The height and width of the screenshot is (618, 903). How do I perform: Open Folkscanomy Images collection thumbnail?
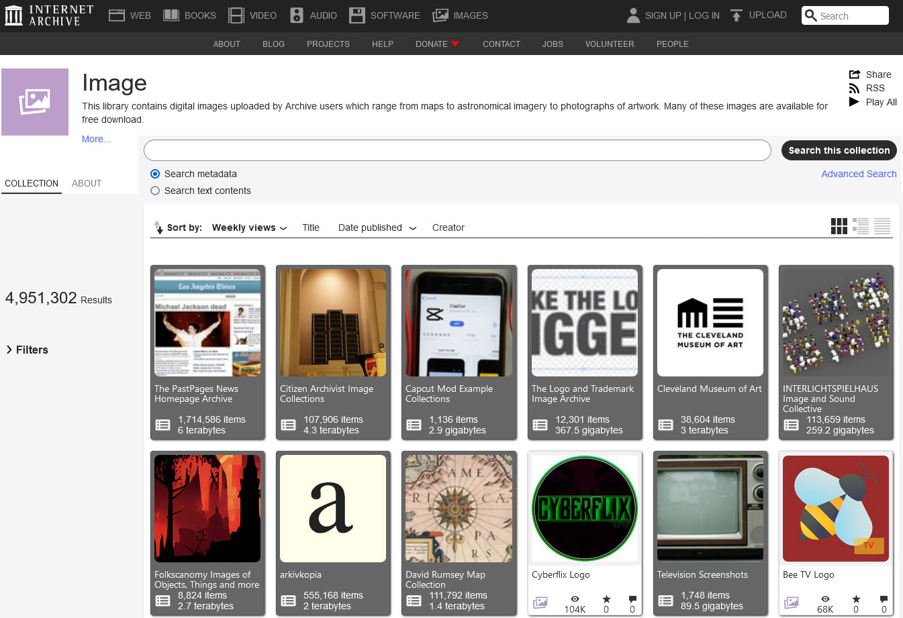pyautogui.click(x=207, y=509)
